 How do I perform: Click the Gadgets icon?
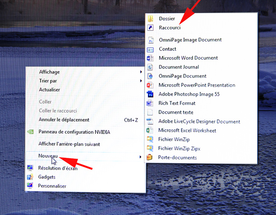[30, 177]
